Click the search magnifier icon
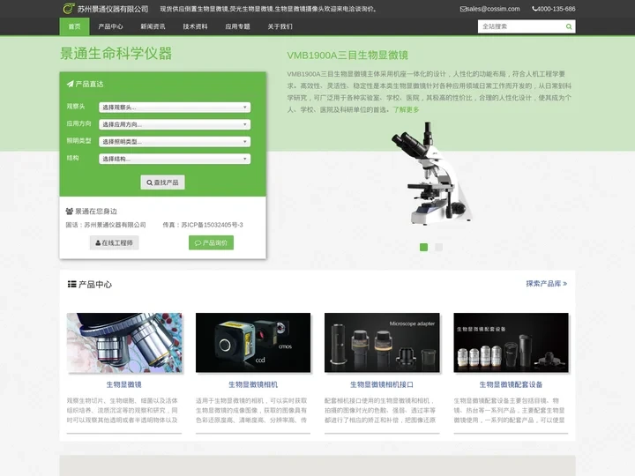Viewport: 635px width, 476px height. (569, 26)
